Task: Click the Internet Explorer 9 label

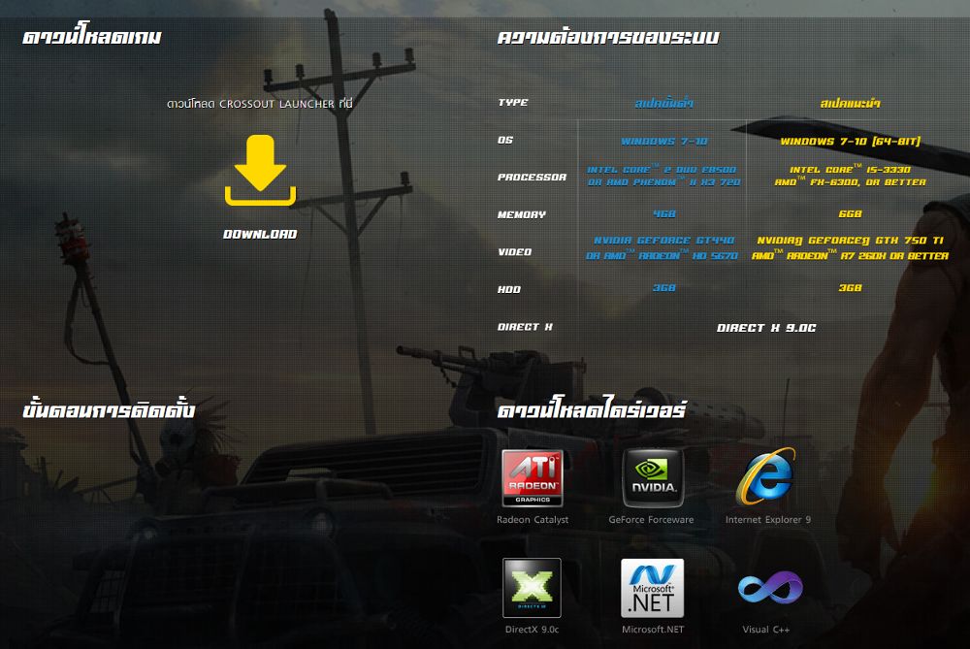Action: [767, 520]
